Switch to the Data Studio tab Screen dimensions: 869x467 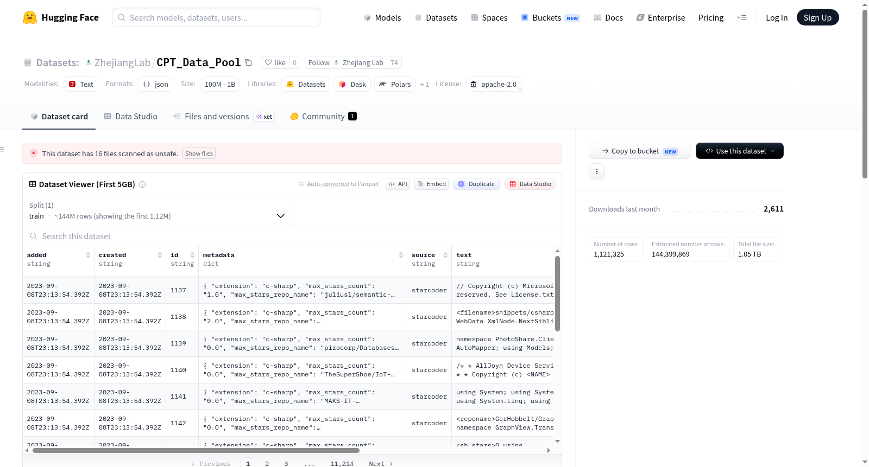(x=131, y=117)
